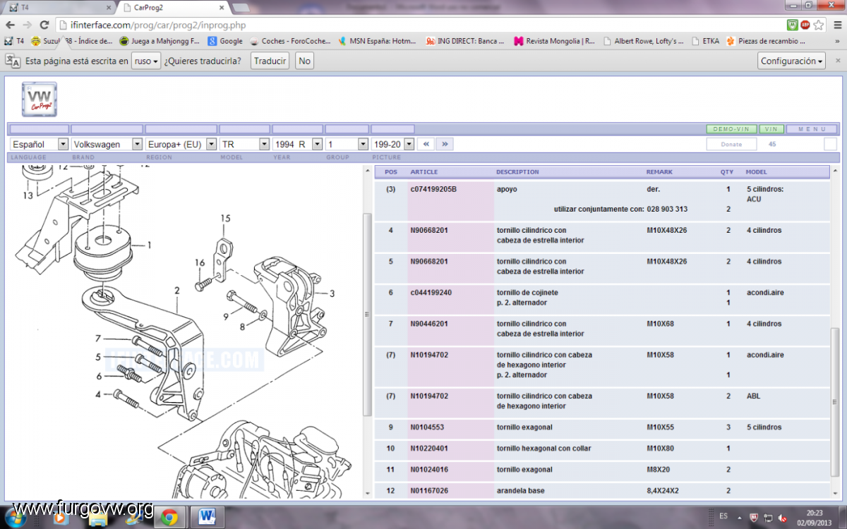Click the REMARK column header

[x=659, y=172]
